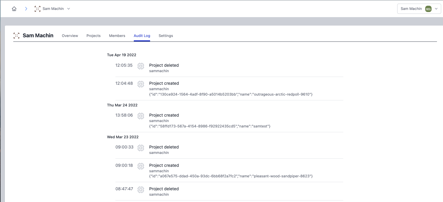Image resolution: width=443 pixels, height=202 pixels.
Task: Open the Projects tab
Action: (x=93, y=36)
